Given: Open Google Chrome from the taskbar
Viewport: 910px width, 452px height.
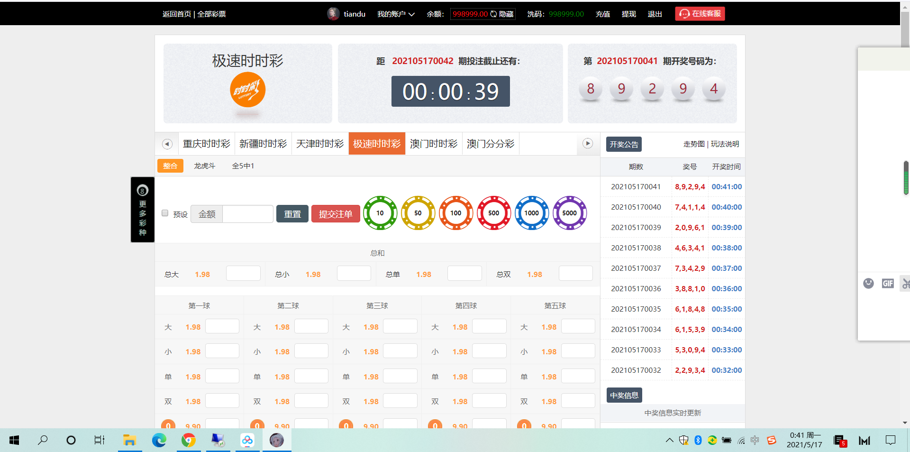Looking at the screenshot, I should click(189, 440).
